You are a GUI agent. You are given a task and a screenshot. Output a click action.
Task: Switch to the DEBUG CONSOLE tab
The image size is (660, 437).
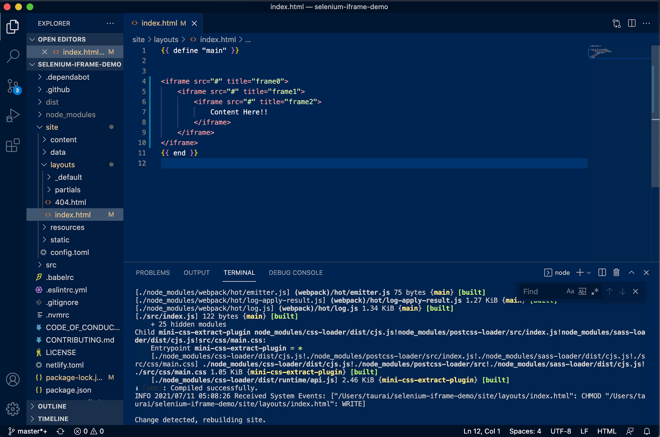click(x=295, y=272)
